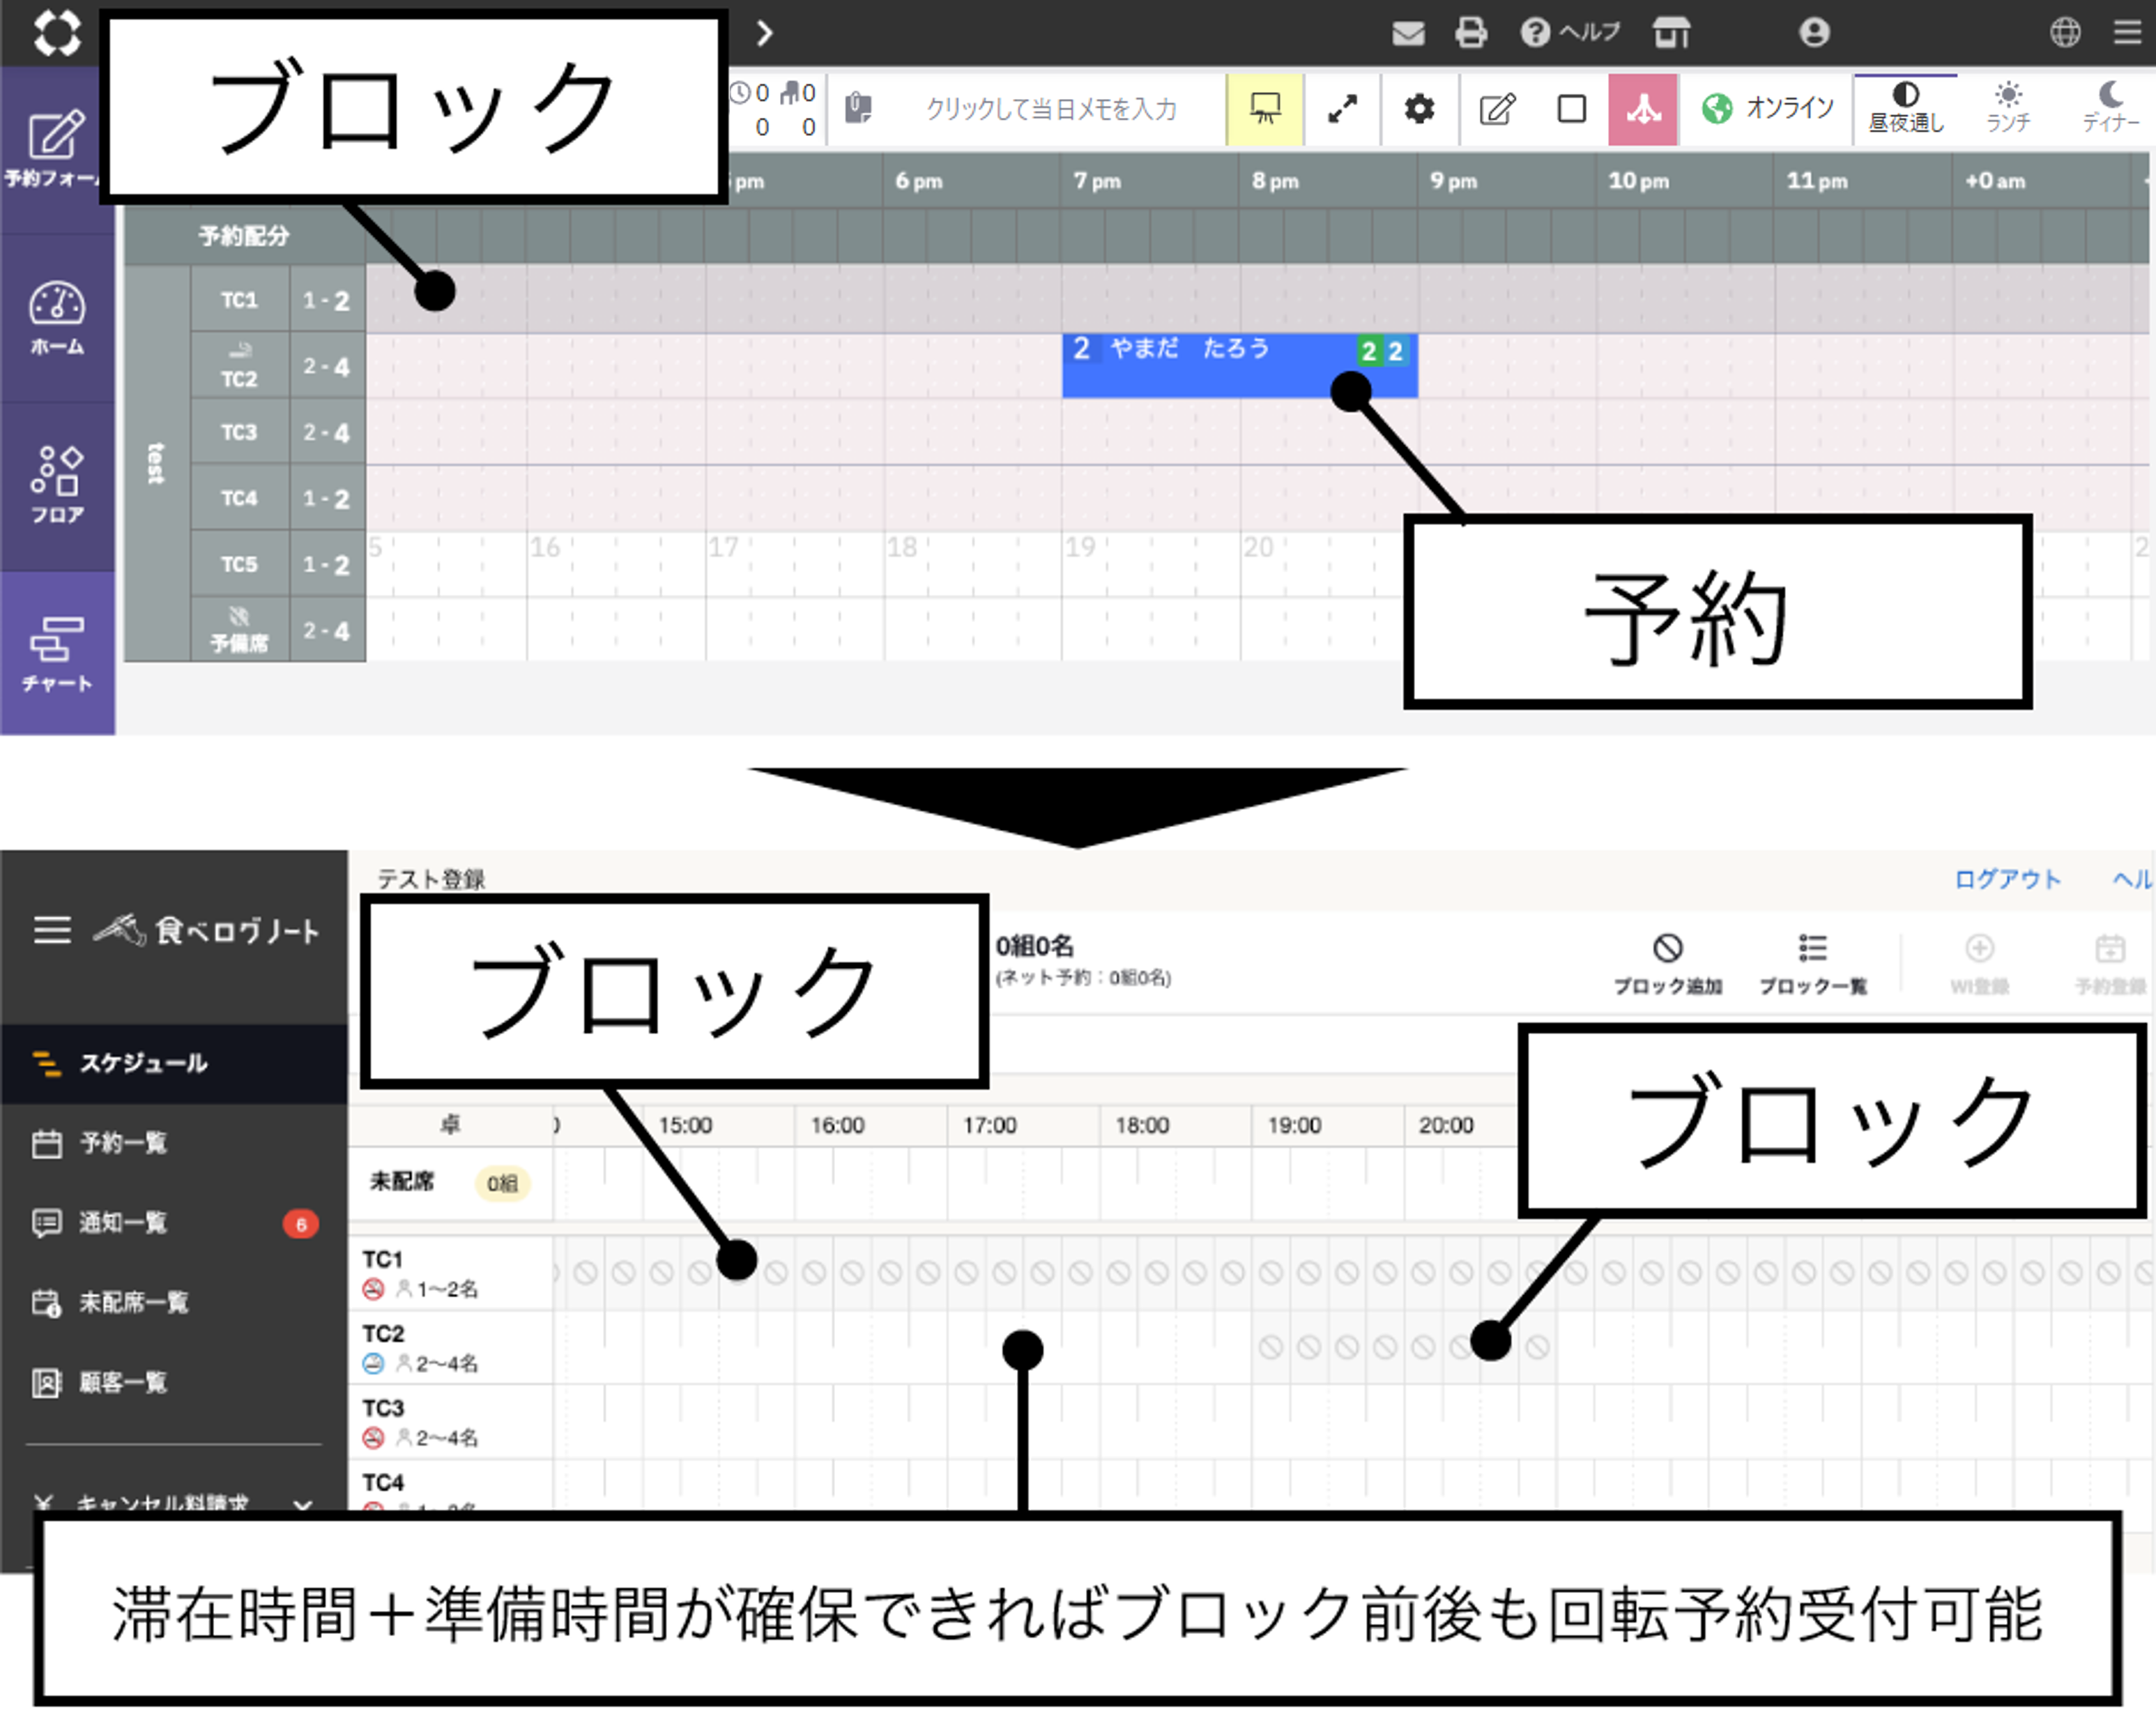Click ログアウト link
This screenshot has width=2156, height=1726.
tap(2007, 879)
